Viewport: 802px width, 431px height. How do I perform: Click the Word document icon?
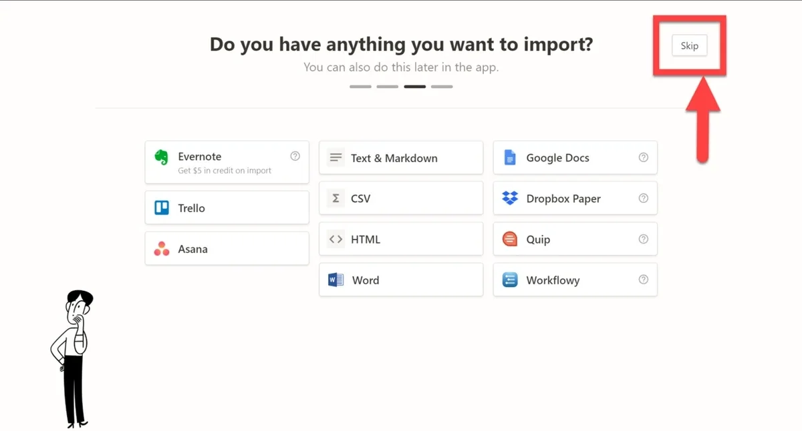[x=336, y=280]
